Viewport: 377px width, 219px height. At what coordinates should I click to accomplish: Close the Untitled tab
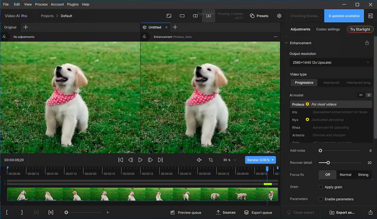click(x=166, y=27)
